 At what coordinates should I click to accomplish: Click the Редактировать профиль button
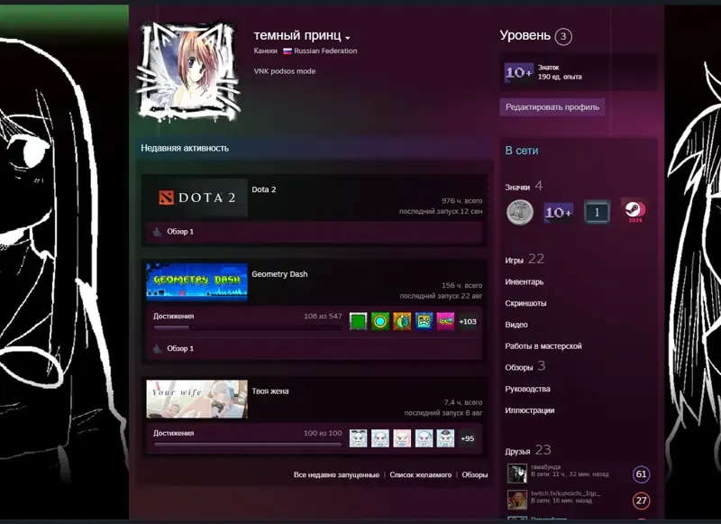(x=552, y=107)
